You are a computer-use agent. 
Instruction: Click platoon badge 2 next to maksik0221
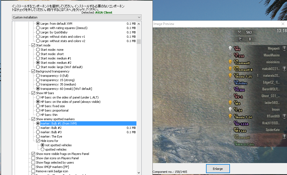click(x=284, y=69)
